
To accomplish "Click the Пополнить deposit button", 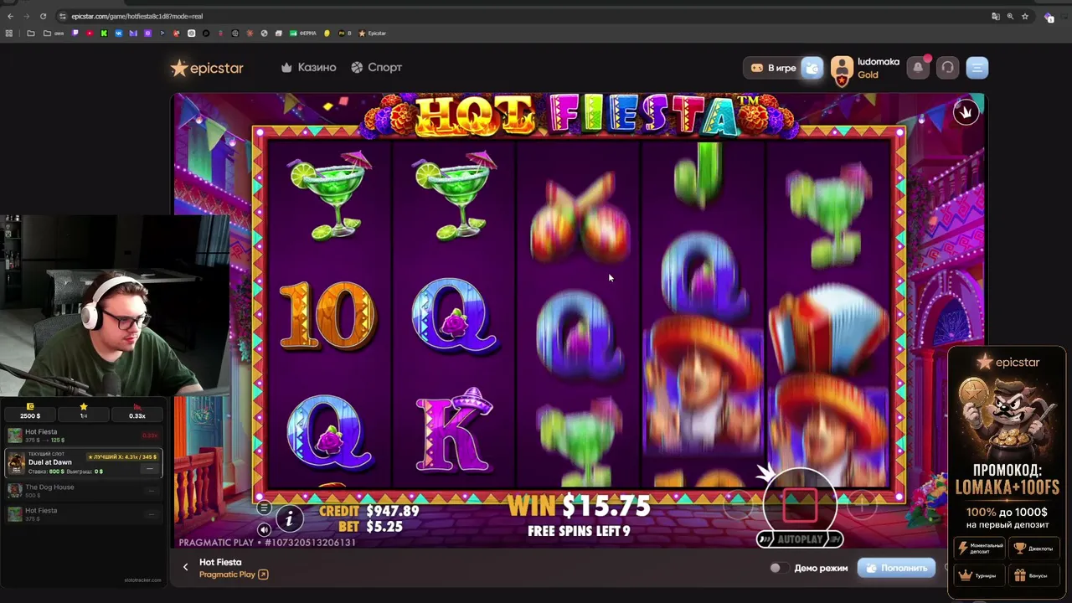I will [896, 568].
